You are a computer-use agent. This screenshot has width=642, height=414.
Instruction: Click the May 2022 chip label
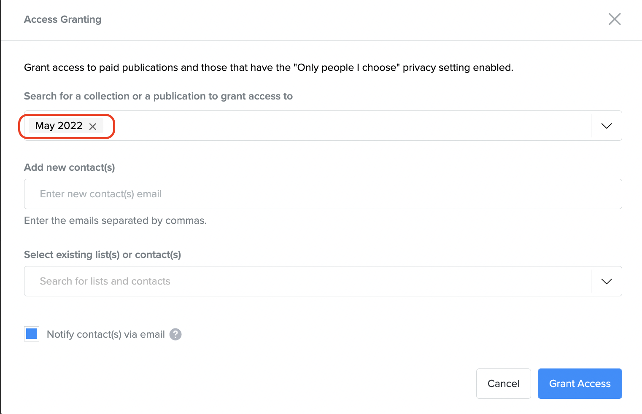(x=59, y=126)
